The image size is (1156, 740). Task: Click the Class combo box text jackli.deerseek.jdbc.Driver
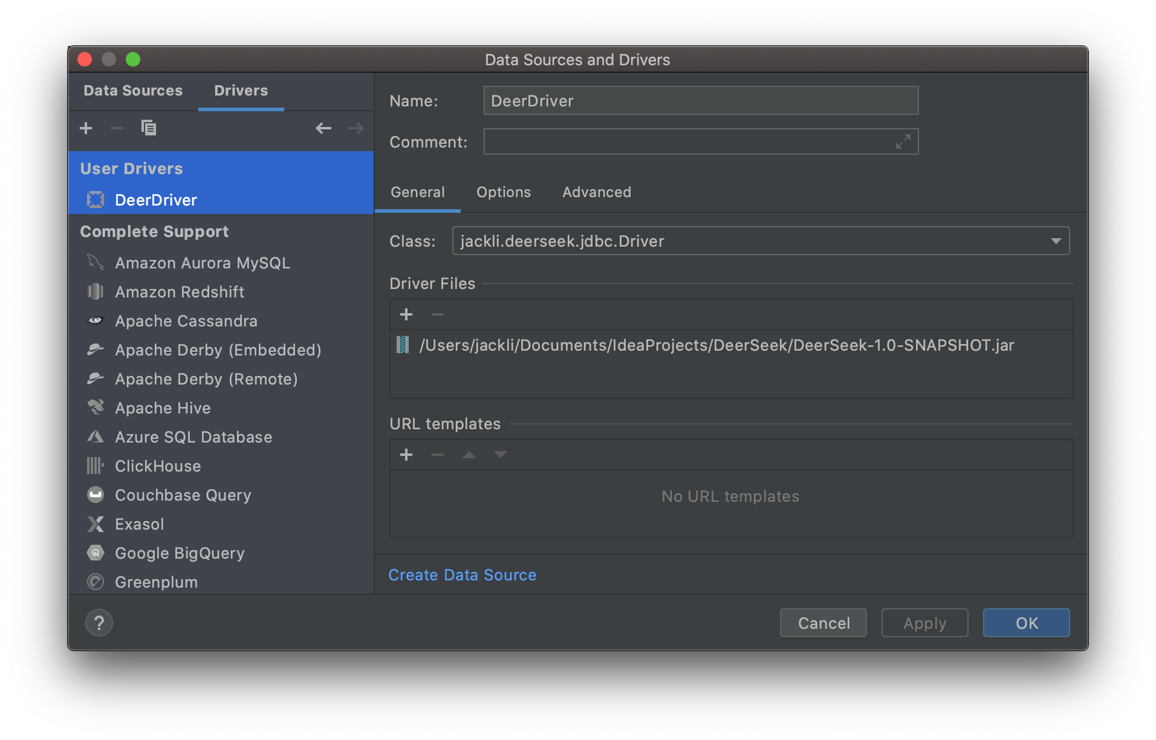[x=562, y=241]
